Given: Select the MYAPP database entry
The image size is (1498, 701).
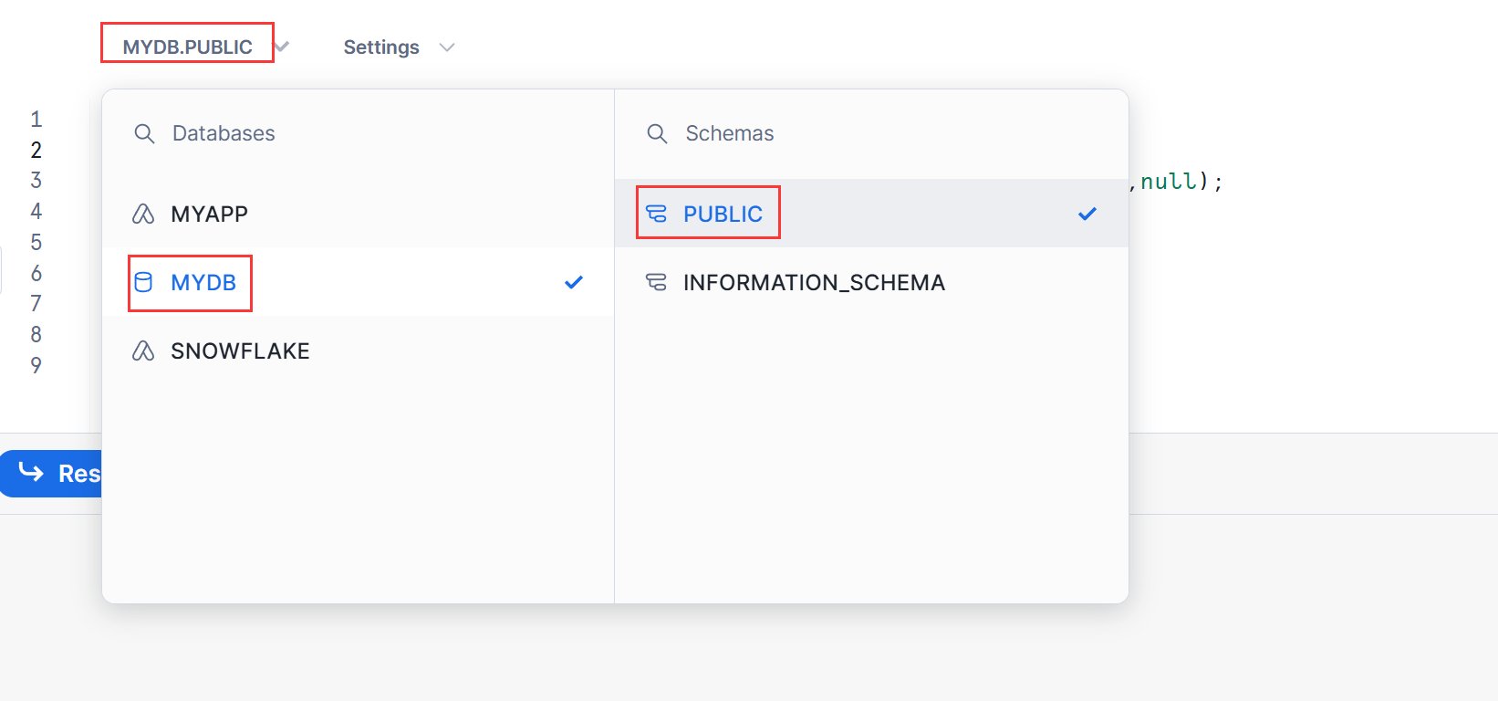Looking at the screenshot, I should point(209,214).
